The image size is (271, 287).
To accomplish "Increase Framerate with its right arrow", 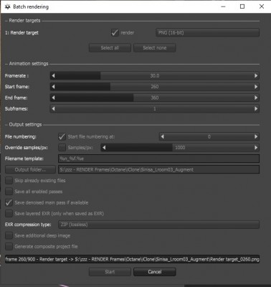I will click(256, 76).
